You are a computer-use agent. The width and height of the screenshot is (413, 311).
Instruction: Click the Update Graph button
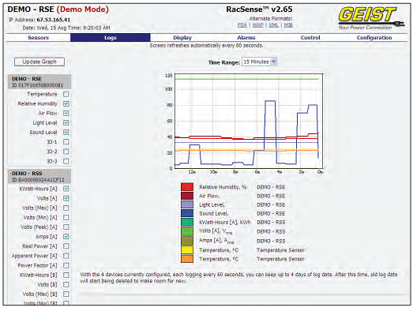coord(39,62)
